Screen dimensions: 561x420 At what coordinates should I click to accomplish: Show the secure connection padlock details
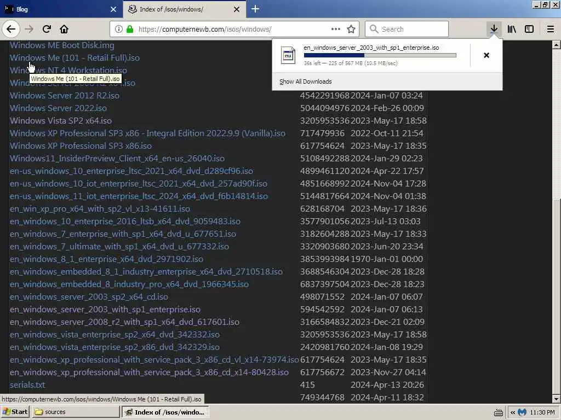(130, 29)
